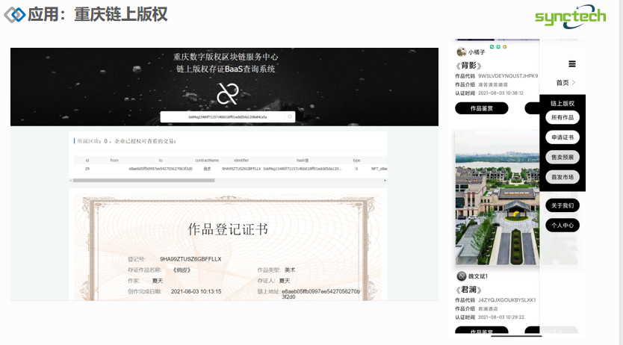Click the table cell 9HA99ZTUSZ6GBFFLLX identifier

241,169
